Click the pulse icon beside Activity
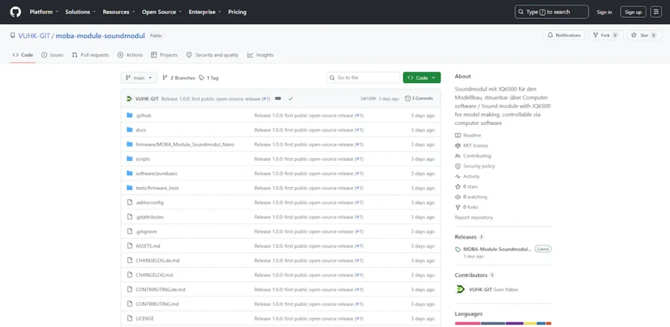Screen dimensions: 670x327 click(x=457, y=177)
